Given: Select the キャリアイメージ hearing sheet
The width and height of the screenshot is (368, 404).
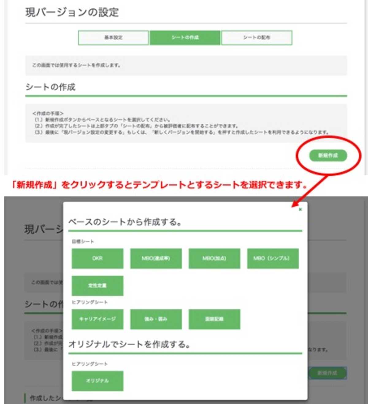Looking at the screenshot, I should (x=97, y=319).
